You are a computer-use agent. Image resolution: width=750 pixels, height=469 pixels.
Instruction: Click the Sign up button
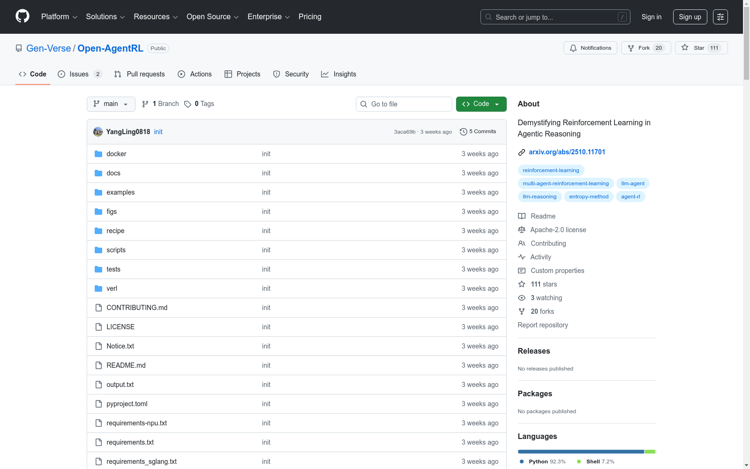[x=690, y=17]
